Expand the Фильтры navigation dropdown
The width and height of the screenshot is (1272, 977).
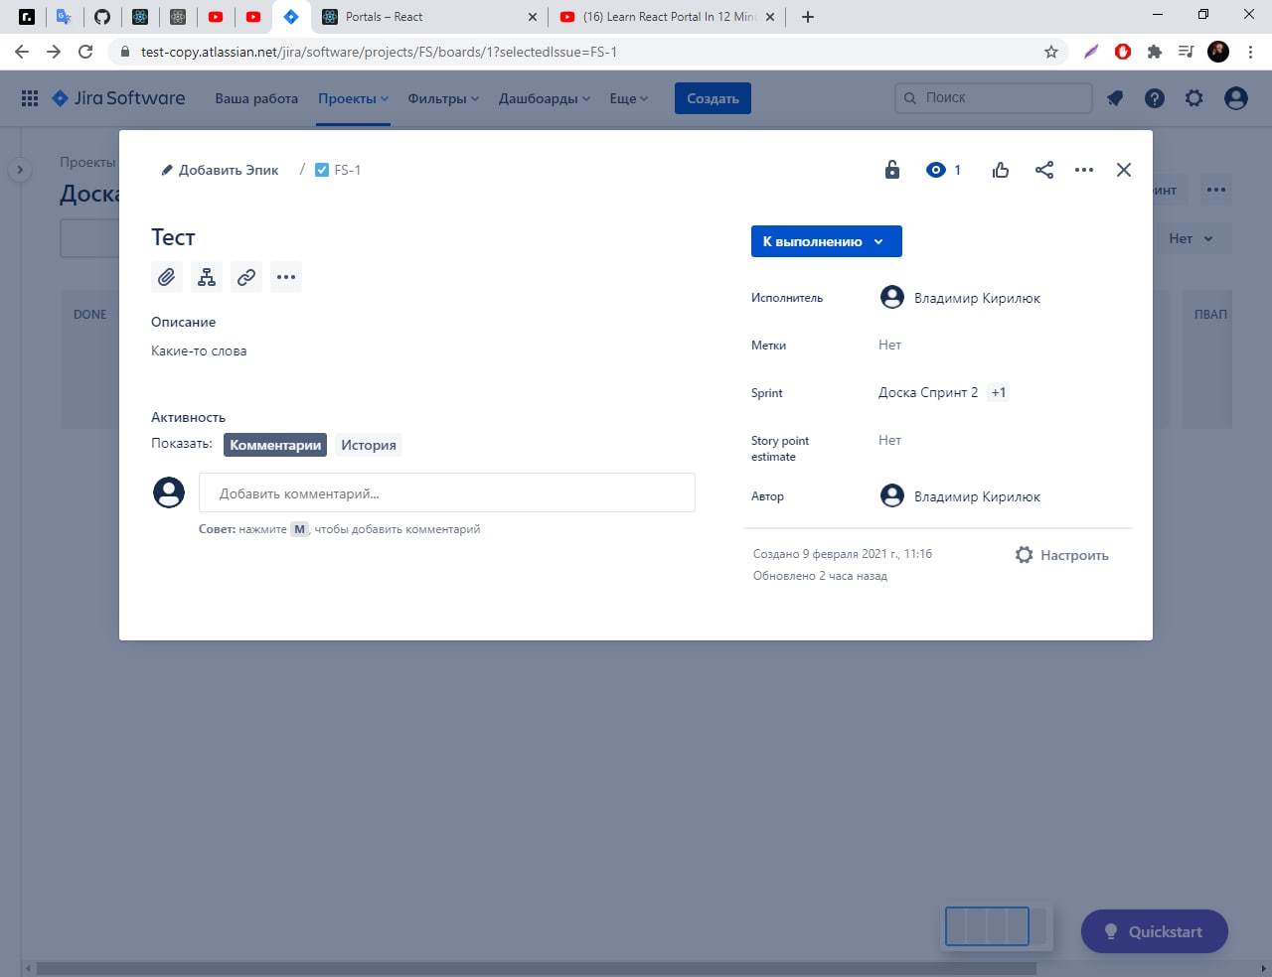pyautogui.click(x=443, y=98)
